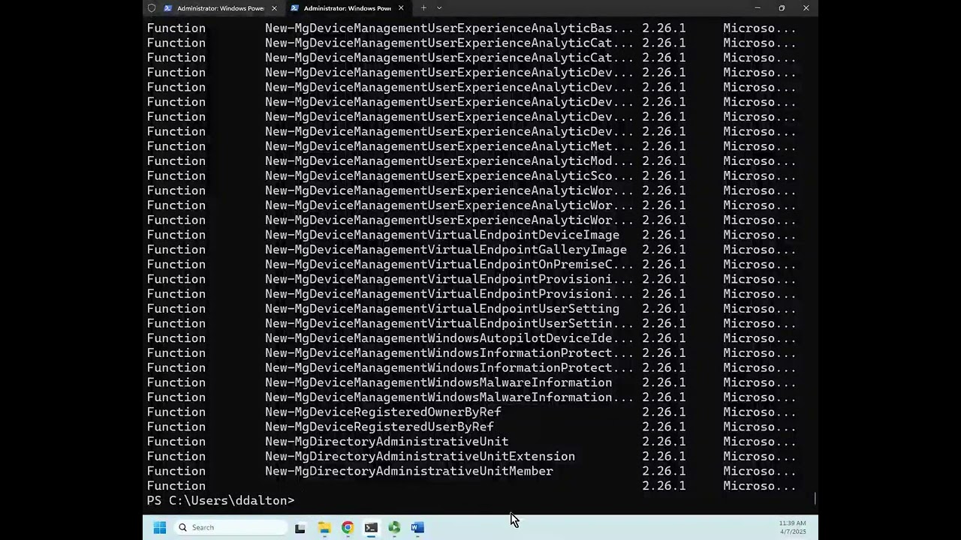Screen dimensions: 961x540
Task: Click New-MgDeviceManagementUserExperienceAnalyticSco... entry
Action: pos(449,176)
